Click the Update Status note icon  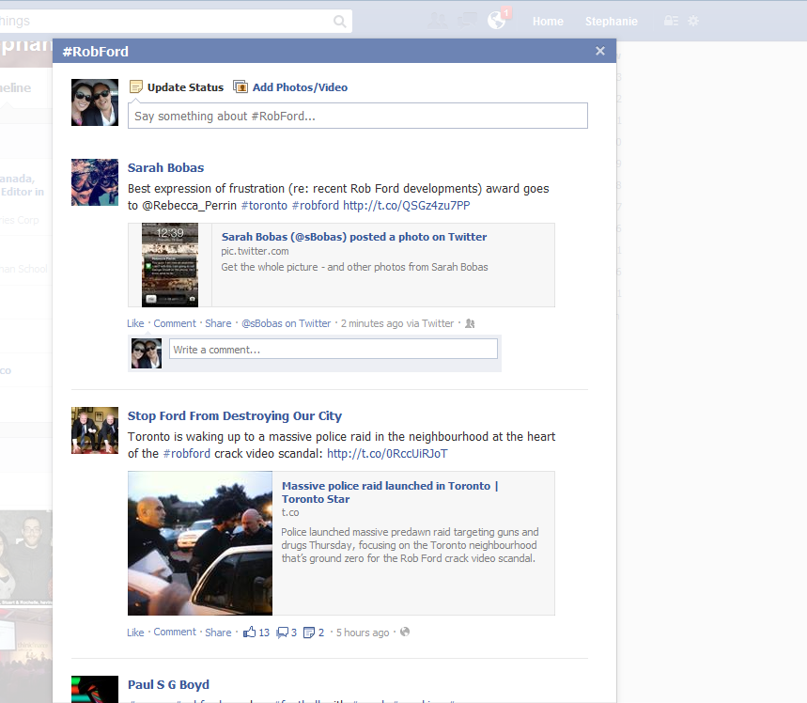pos(136,87)
